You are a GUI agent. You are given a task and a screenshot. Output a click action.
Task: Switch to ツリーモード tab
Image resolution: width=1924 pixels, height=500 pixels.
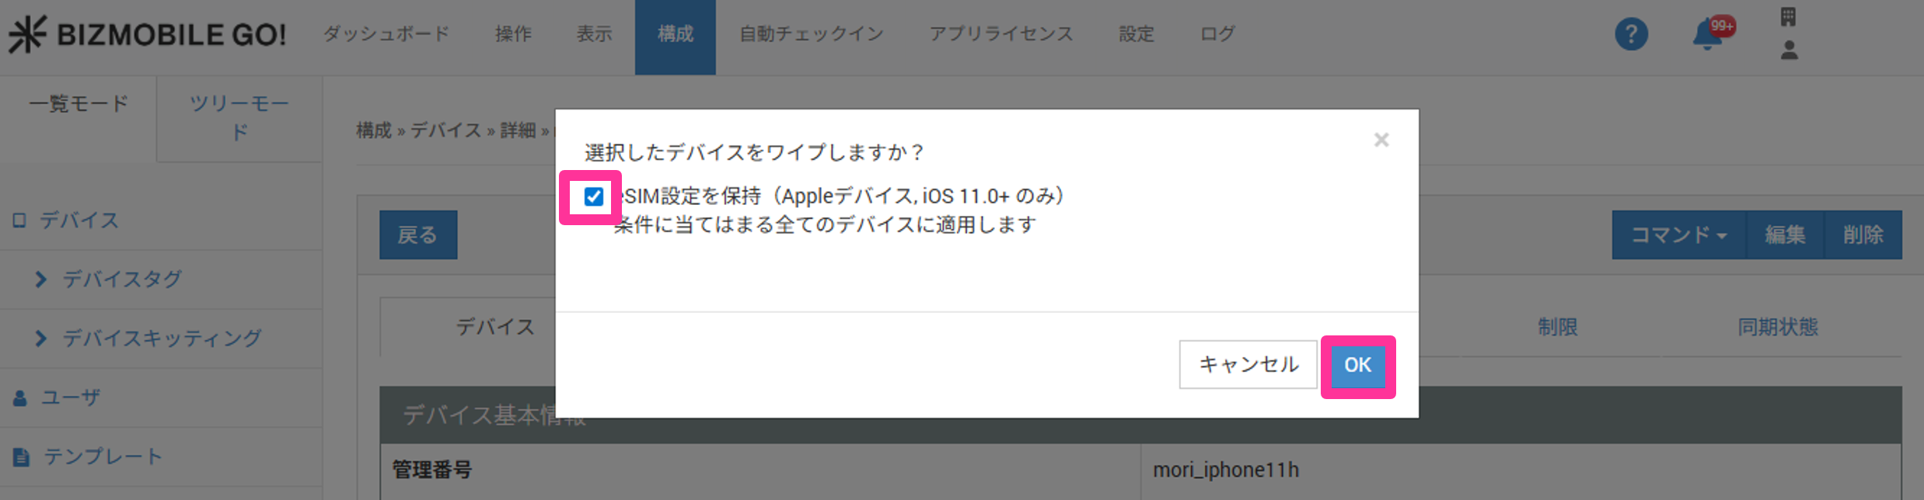(239, 118)
